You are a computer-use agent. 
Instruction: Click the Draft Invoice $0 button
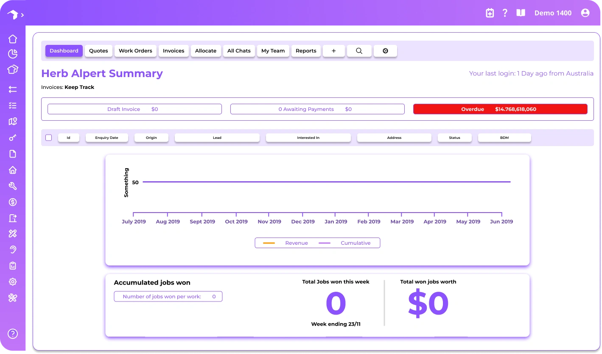click(x=134, y=109)
